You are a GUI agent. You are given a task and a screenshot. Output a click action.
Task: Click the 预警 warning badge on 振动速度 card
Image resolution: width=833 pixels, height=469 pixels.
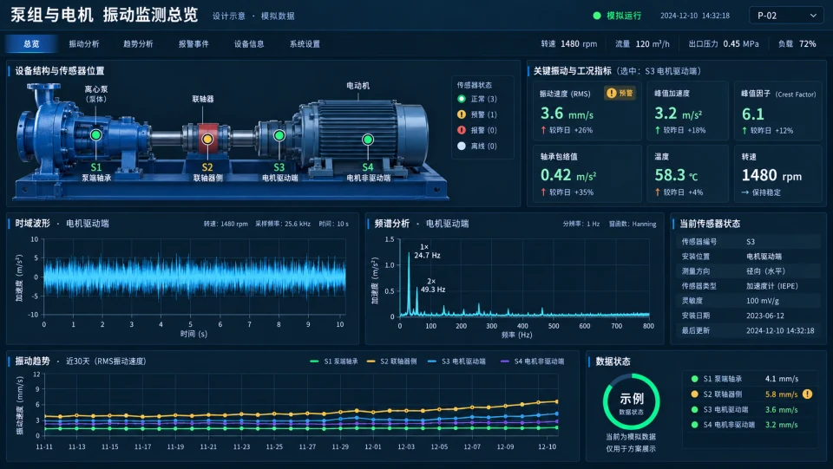[x=620, y=94]
